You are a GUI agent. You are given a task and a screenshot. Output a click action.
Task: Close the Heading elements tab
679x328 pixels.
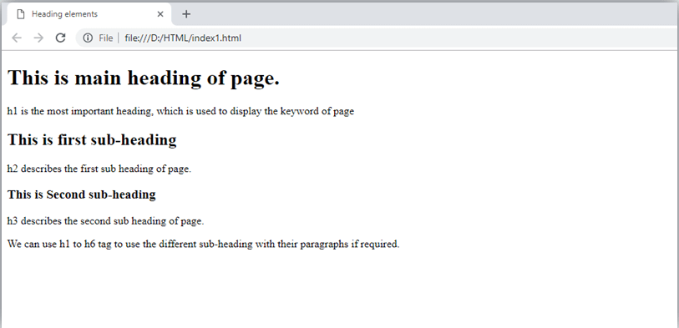pyautogui.click(x=160, y=14)
